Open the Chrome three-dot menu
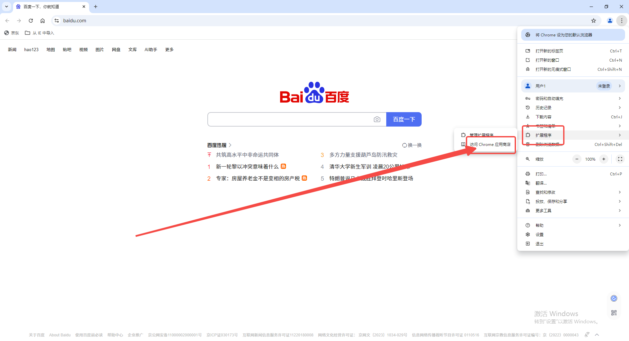 point(622,21)
